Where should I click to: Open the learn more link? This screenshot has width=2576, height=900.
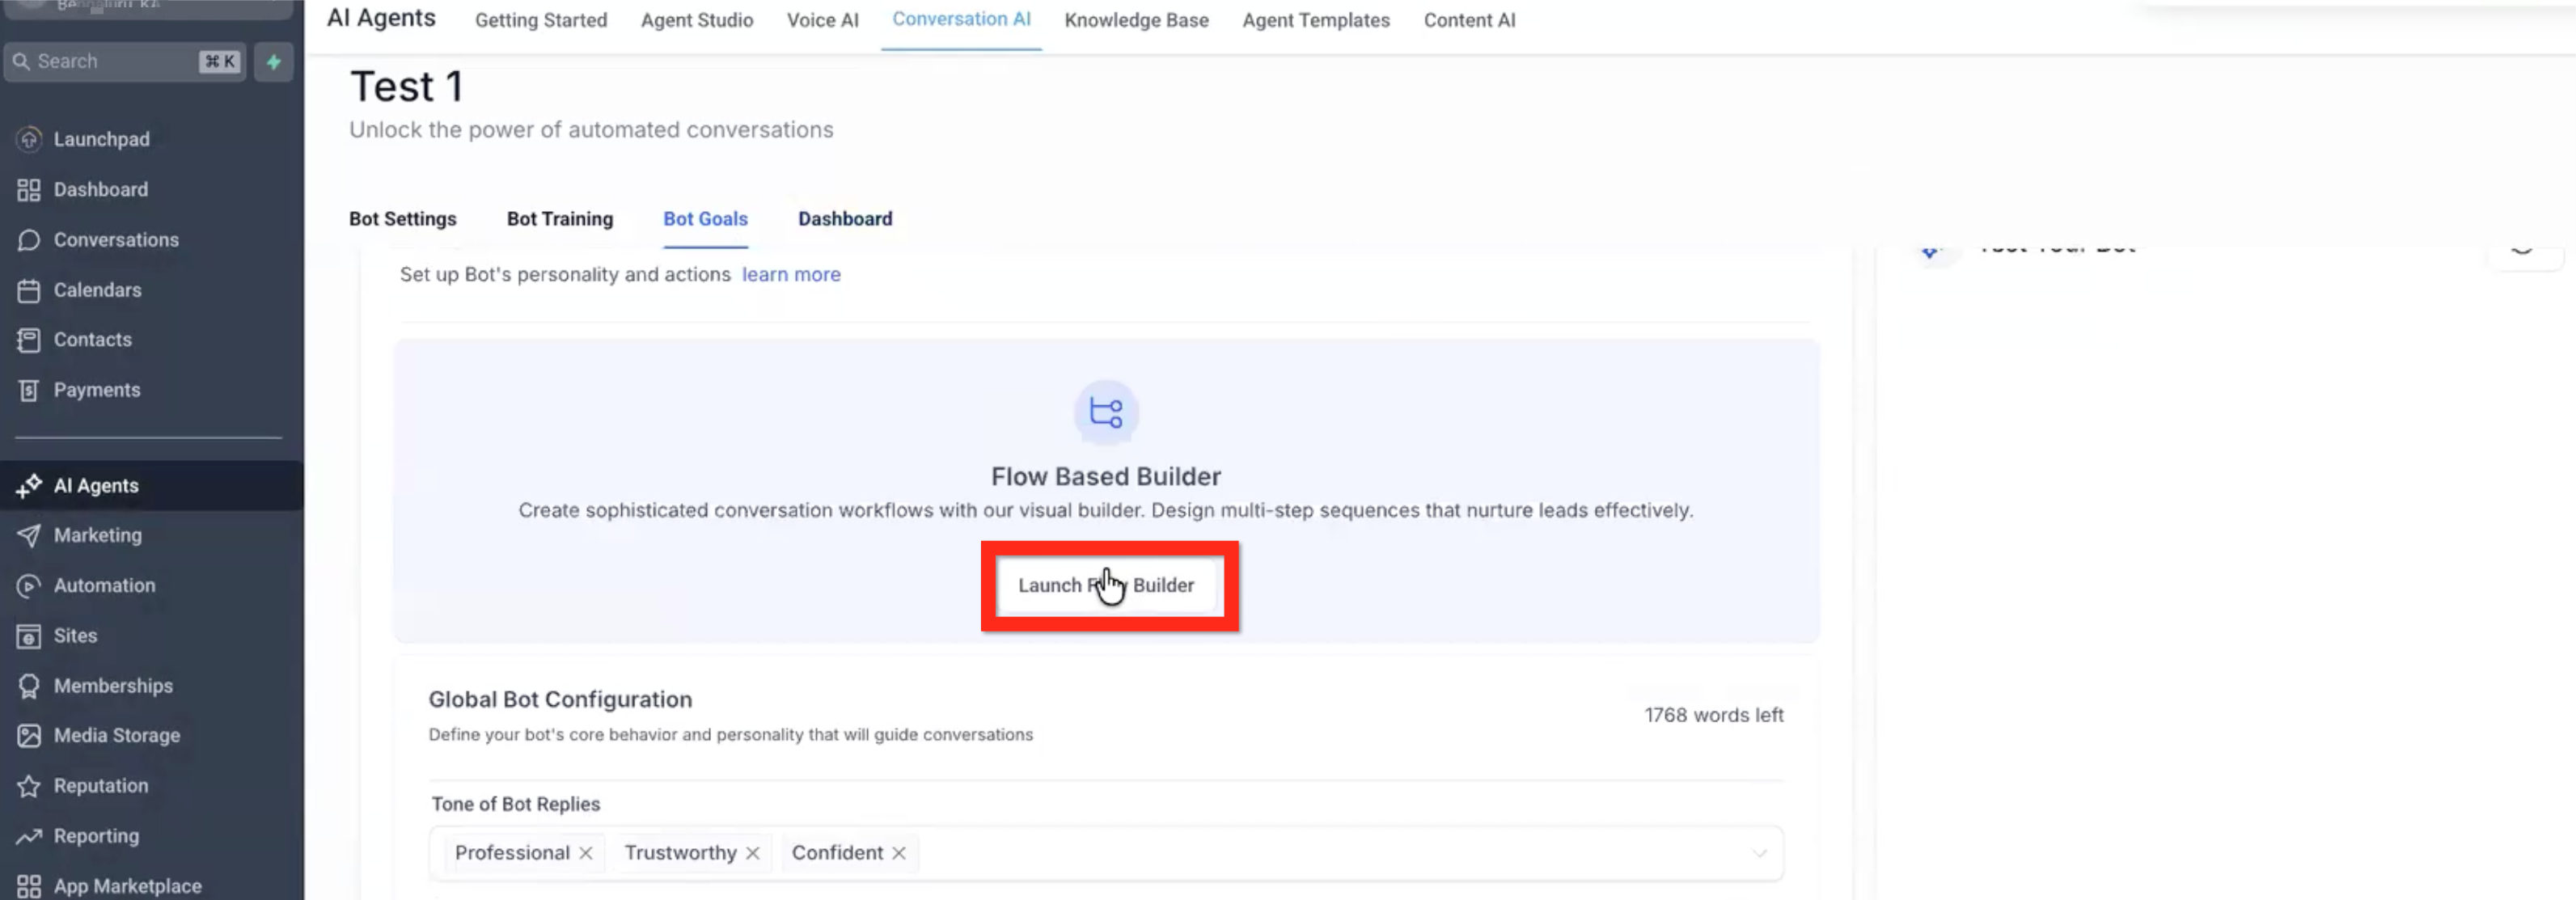[x=790, y=274]
